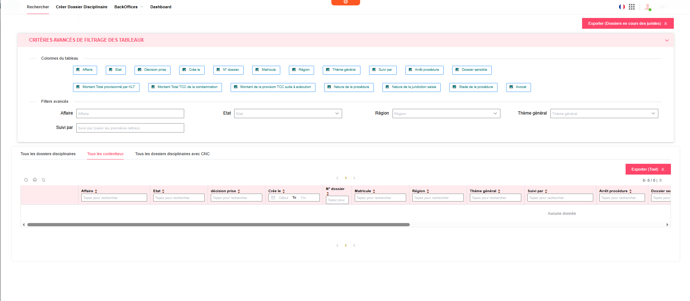This screenshot has width=690, height=301.
Task: Toggle the Dossier sensible column checkbox
Action: point(457,70)
